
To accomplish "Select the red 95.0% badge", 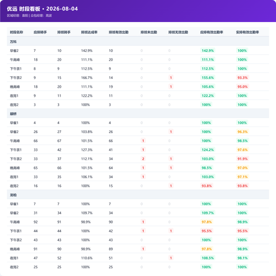I will 242,87.
